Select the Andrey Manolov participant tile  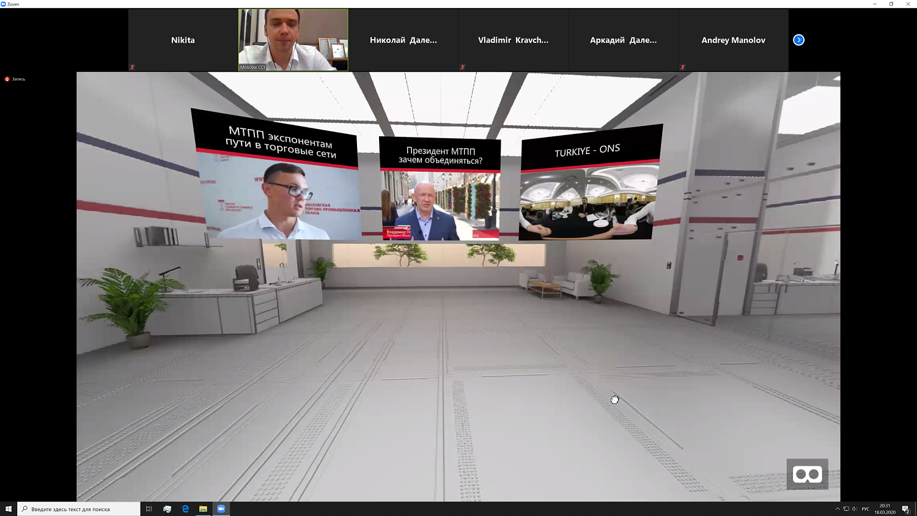point(734,40)
